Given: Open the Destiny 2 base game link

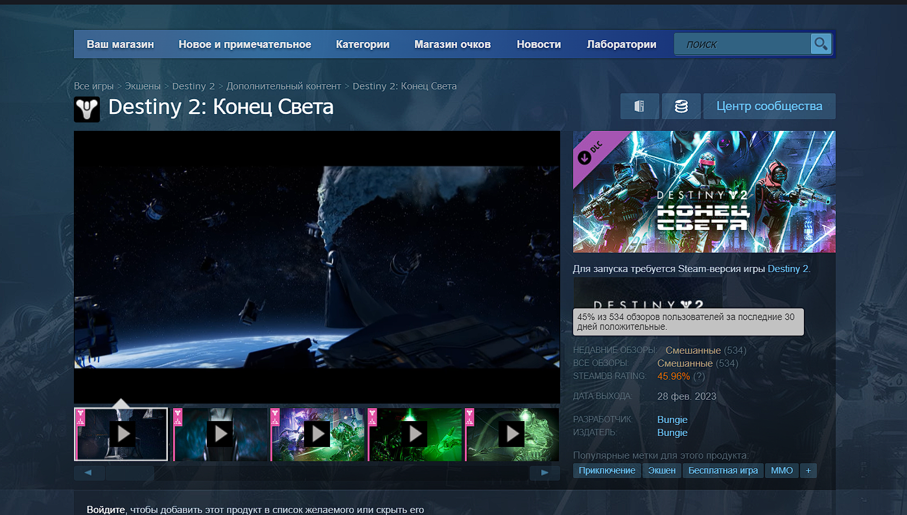Looking at the screenshot, I should 787,268.
